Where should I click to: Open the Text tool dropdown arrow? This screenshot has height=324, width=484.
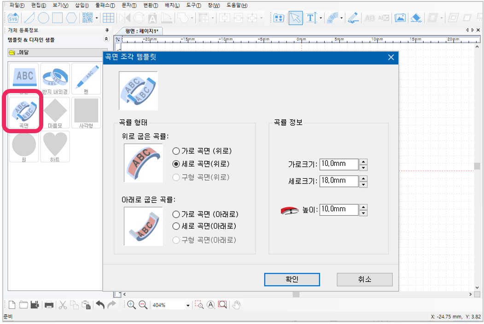tap(321, 18)
